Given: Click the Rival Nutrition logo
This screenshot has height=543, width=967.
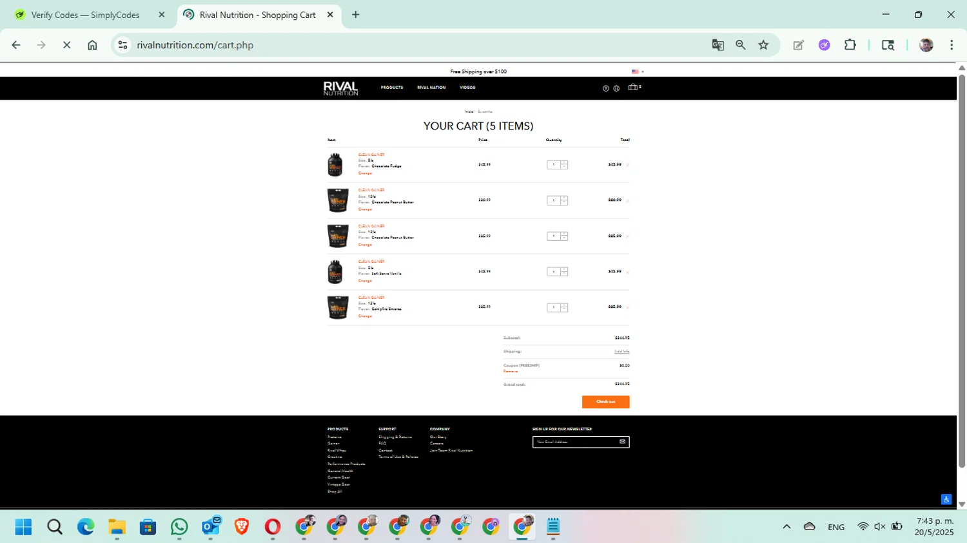Looking at the screenshot, I should (341, 88).
